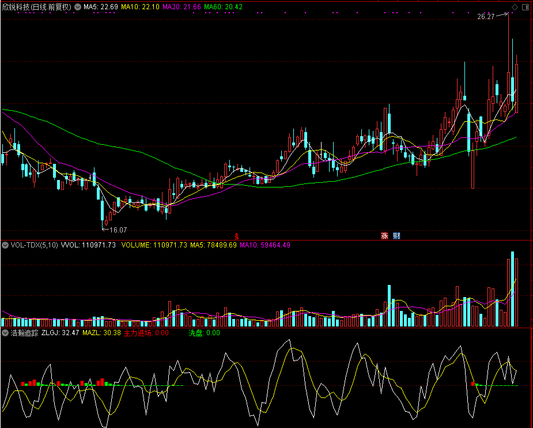533x428 pixels.
Task: Select the VOLUME: 110971.73 value
Action: [x=154, y=245]
